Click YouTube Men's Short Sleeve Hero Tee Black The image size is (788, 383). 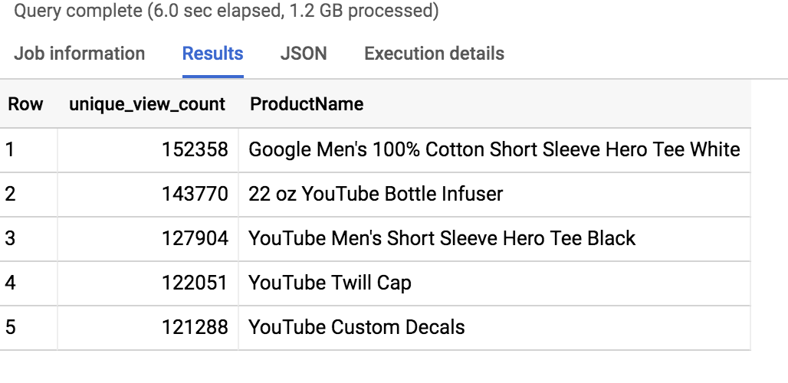click(442, 238)
